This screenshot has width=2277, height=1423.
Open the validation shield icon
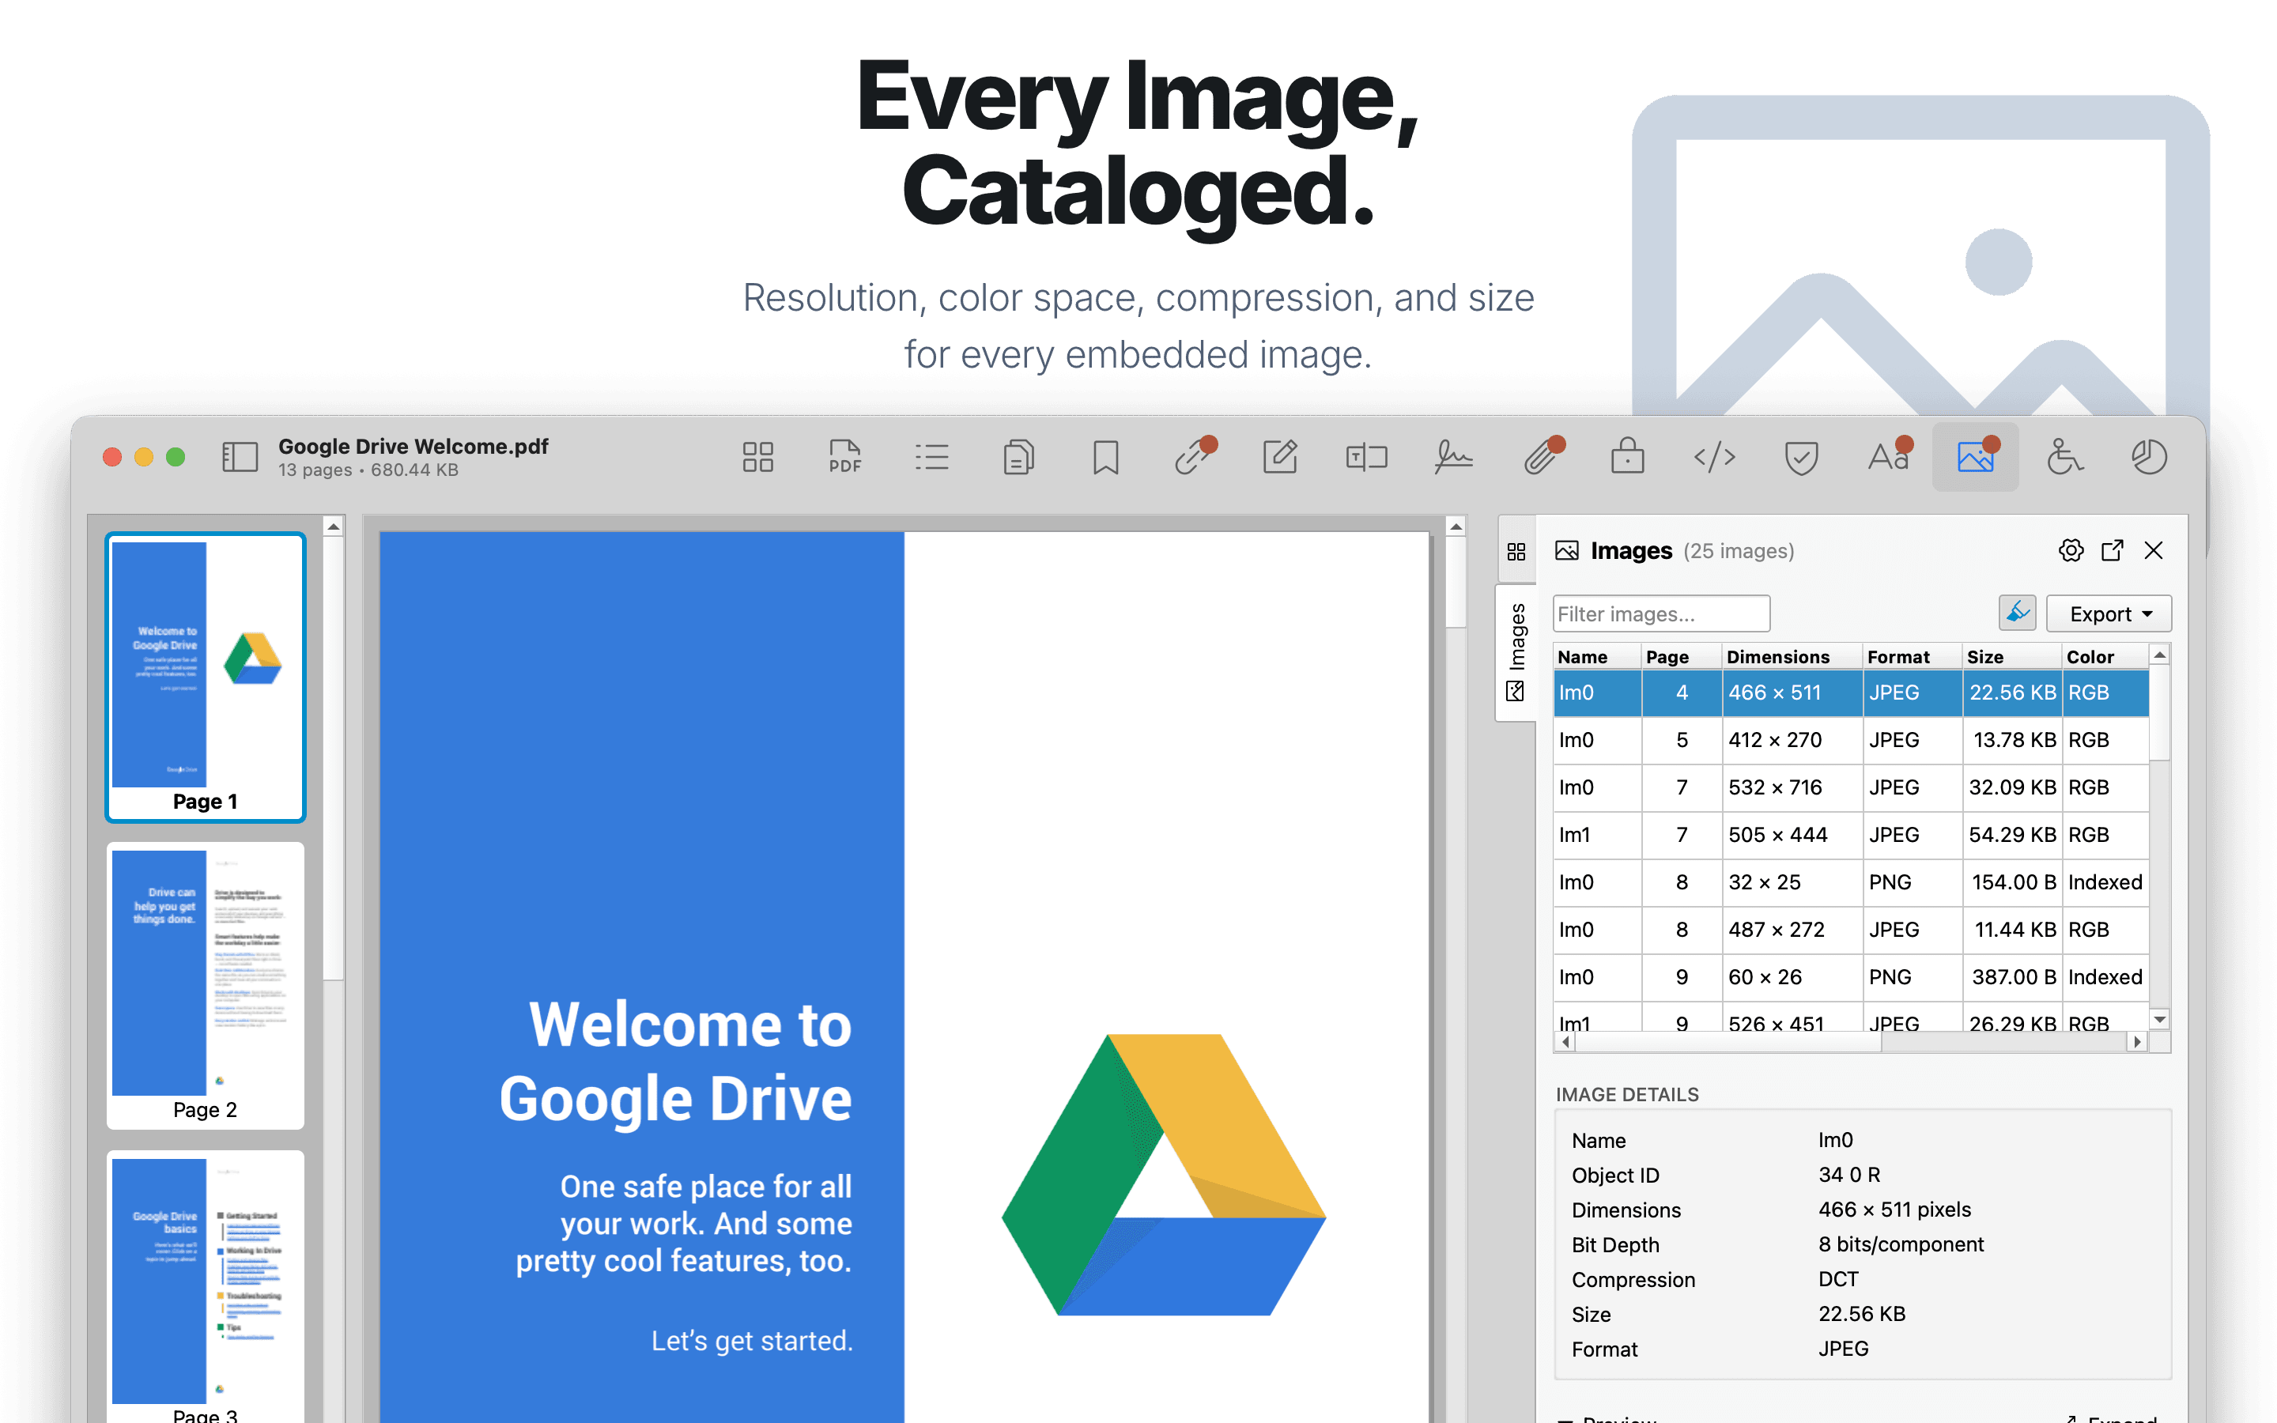1801,458
